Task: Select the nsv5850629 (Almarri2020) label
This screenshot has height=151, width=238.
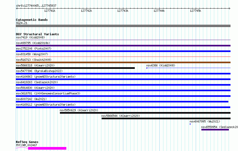Action: pos(79,110)
